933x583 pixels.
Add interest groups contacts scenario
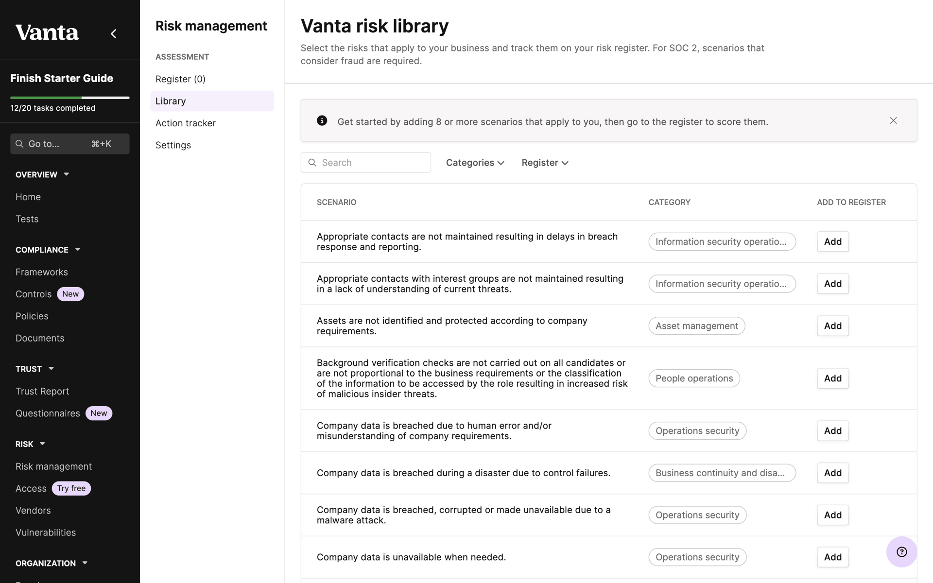[x=833, y=284]
